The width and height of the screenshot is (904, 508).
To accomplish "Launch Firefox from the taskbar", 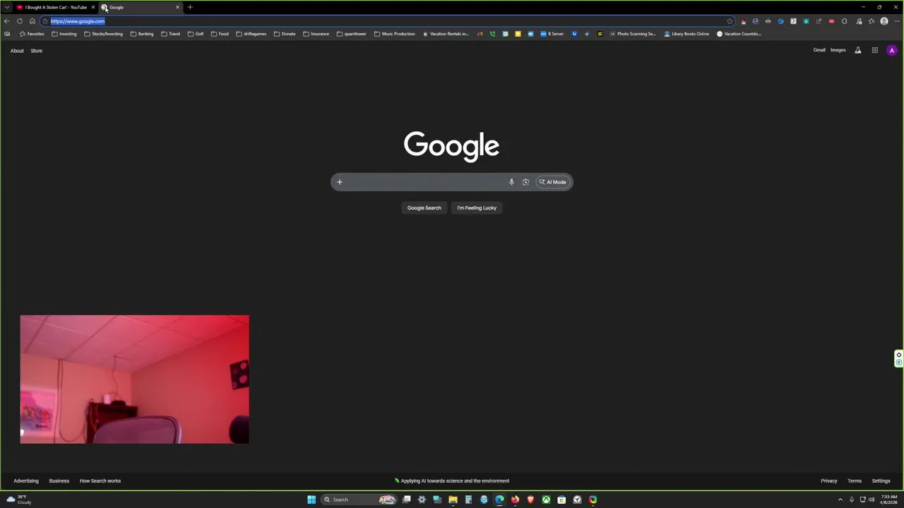I will coord(515,500).
